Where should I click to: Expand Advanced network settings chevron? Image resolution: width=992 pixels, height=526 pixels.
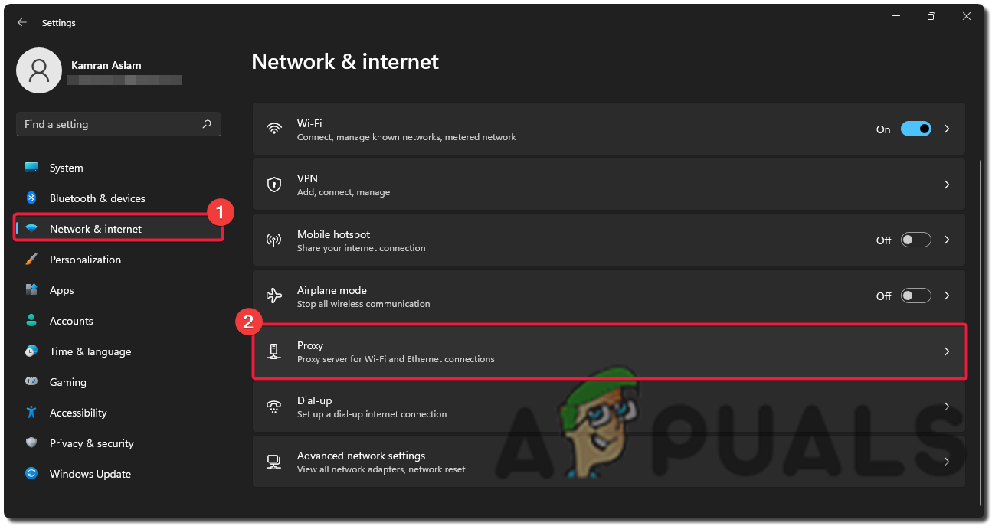click(947, 462)
